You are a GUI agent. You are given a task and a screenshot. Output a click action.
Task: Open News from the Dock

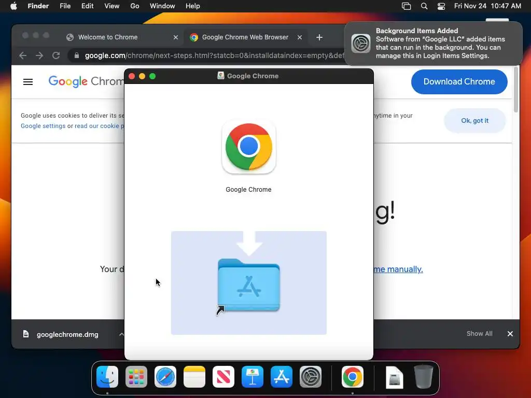pyautogui.click(x=223, y=377)
